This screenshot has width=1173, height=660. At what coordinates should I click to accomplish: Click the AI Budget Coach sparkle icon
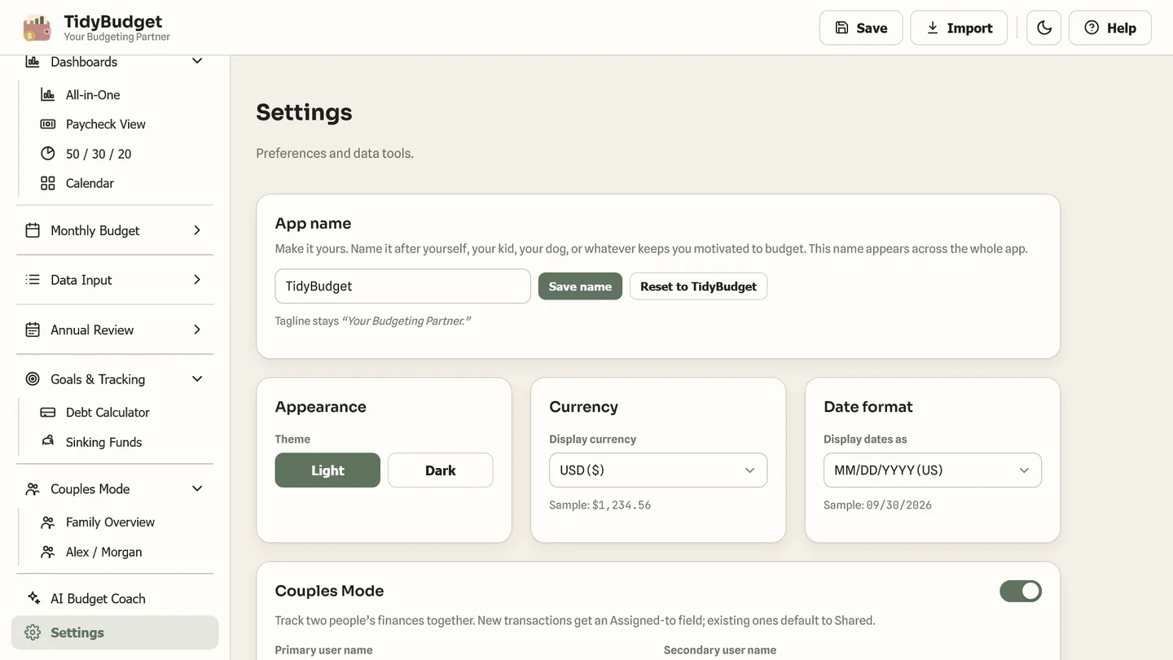33,598
